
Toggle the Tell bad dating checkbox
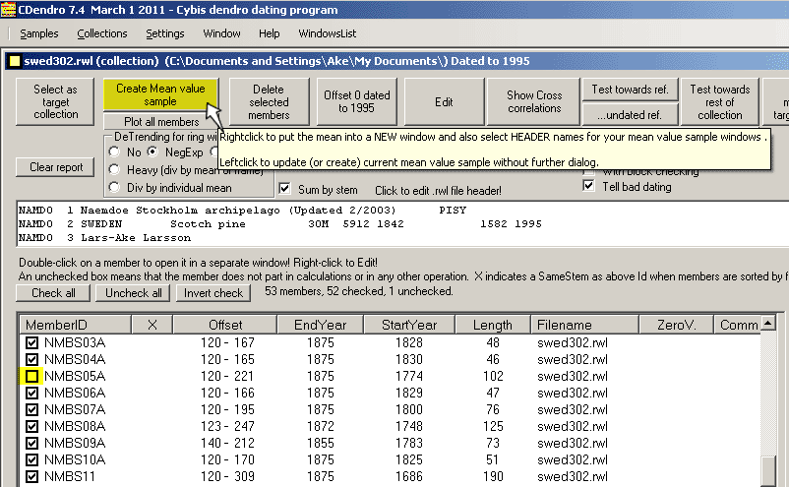coord(588,186)
